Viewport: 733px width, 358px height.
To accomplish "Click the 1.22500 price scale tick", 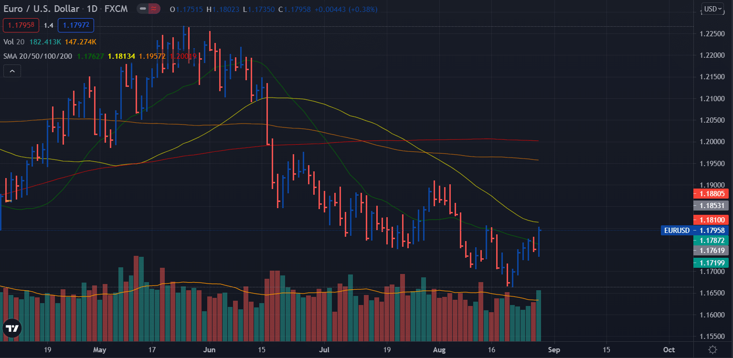I will [x=712, y=34].
